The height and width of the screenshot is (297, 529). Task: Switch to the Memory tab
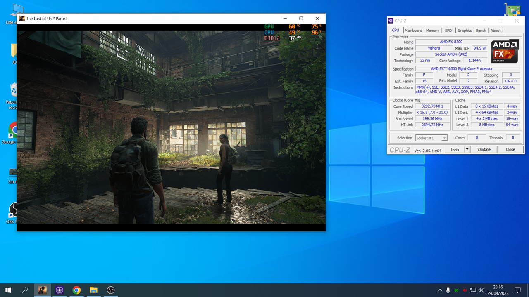(433, 31)
